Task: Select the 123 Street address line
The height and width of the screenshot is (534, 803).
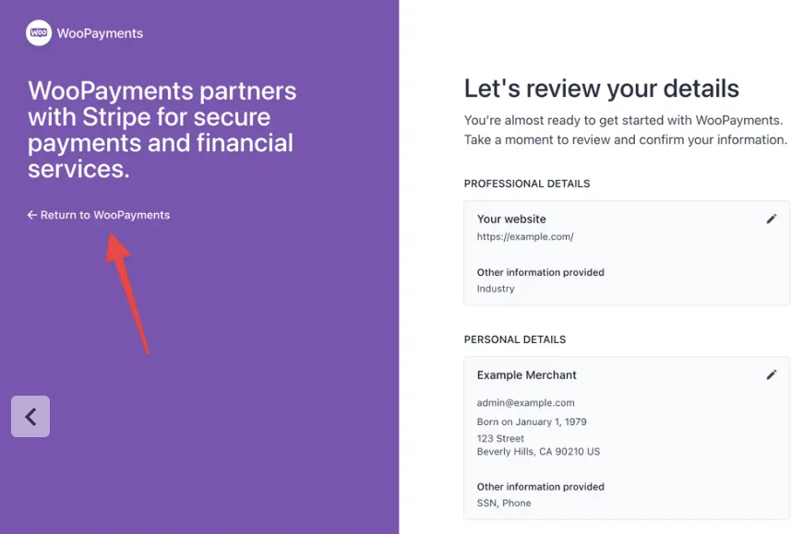Action: coord(500,439)
